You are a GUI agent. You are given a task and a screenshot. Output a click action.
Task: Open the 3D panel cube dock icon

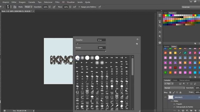tap(160, 43)
